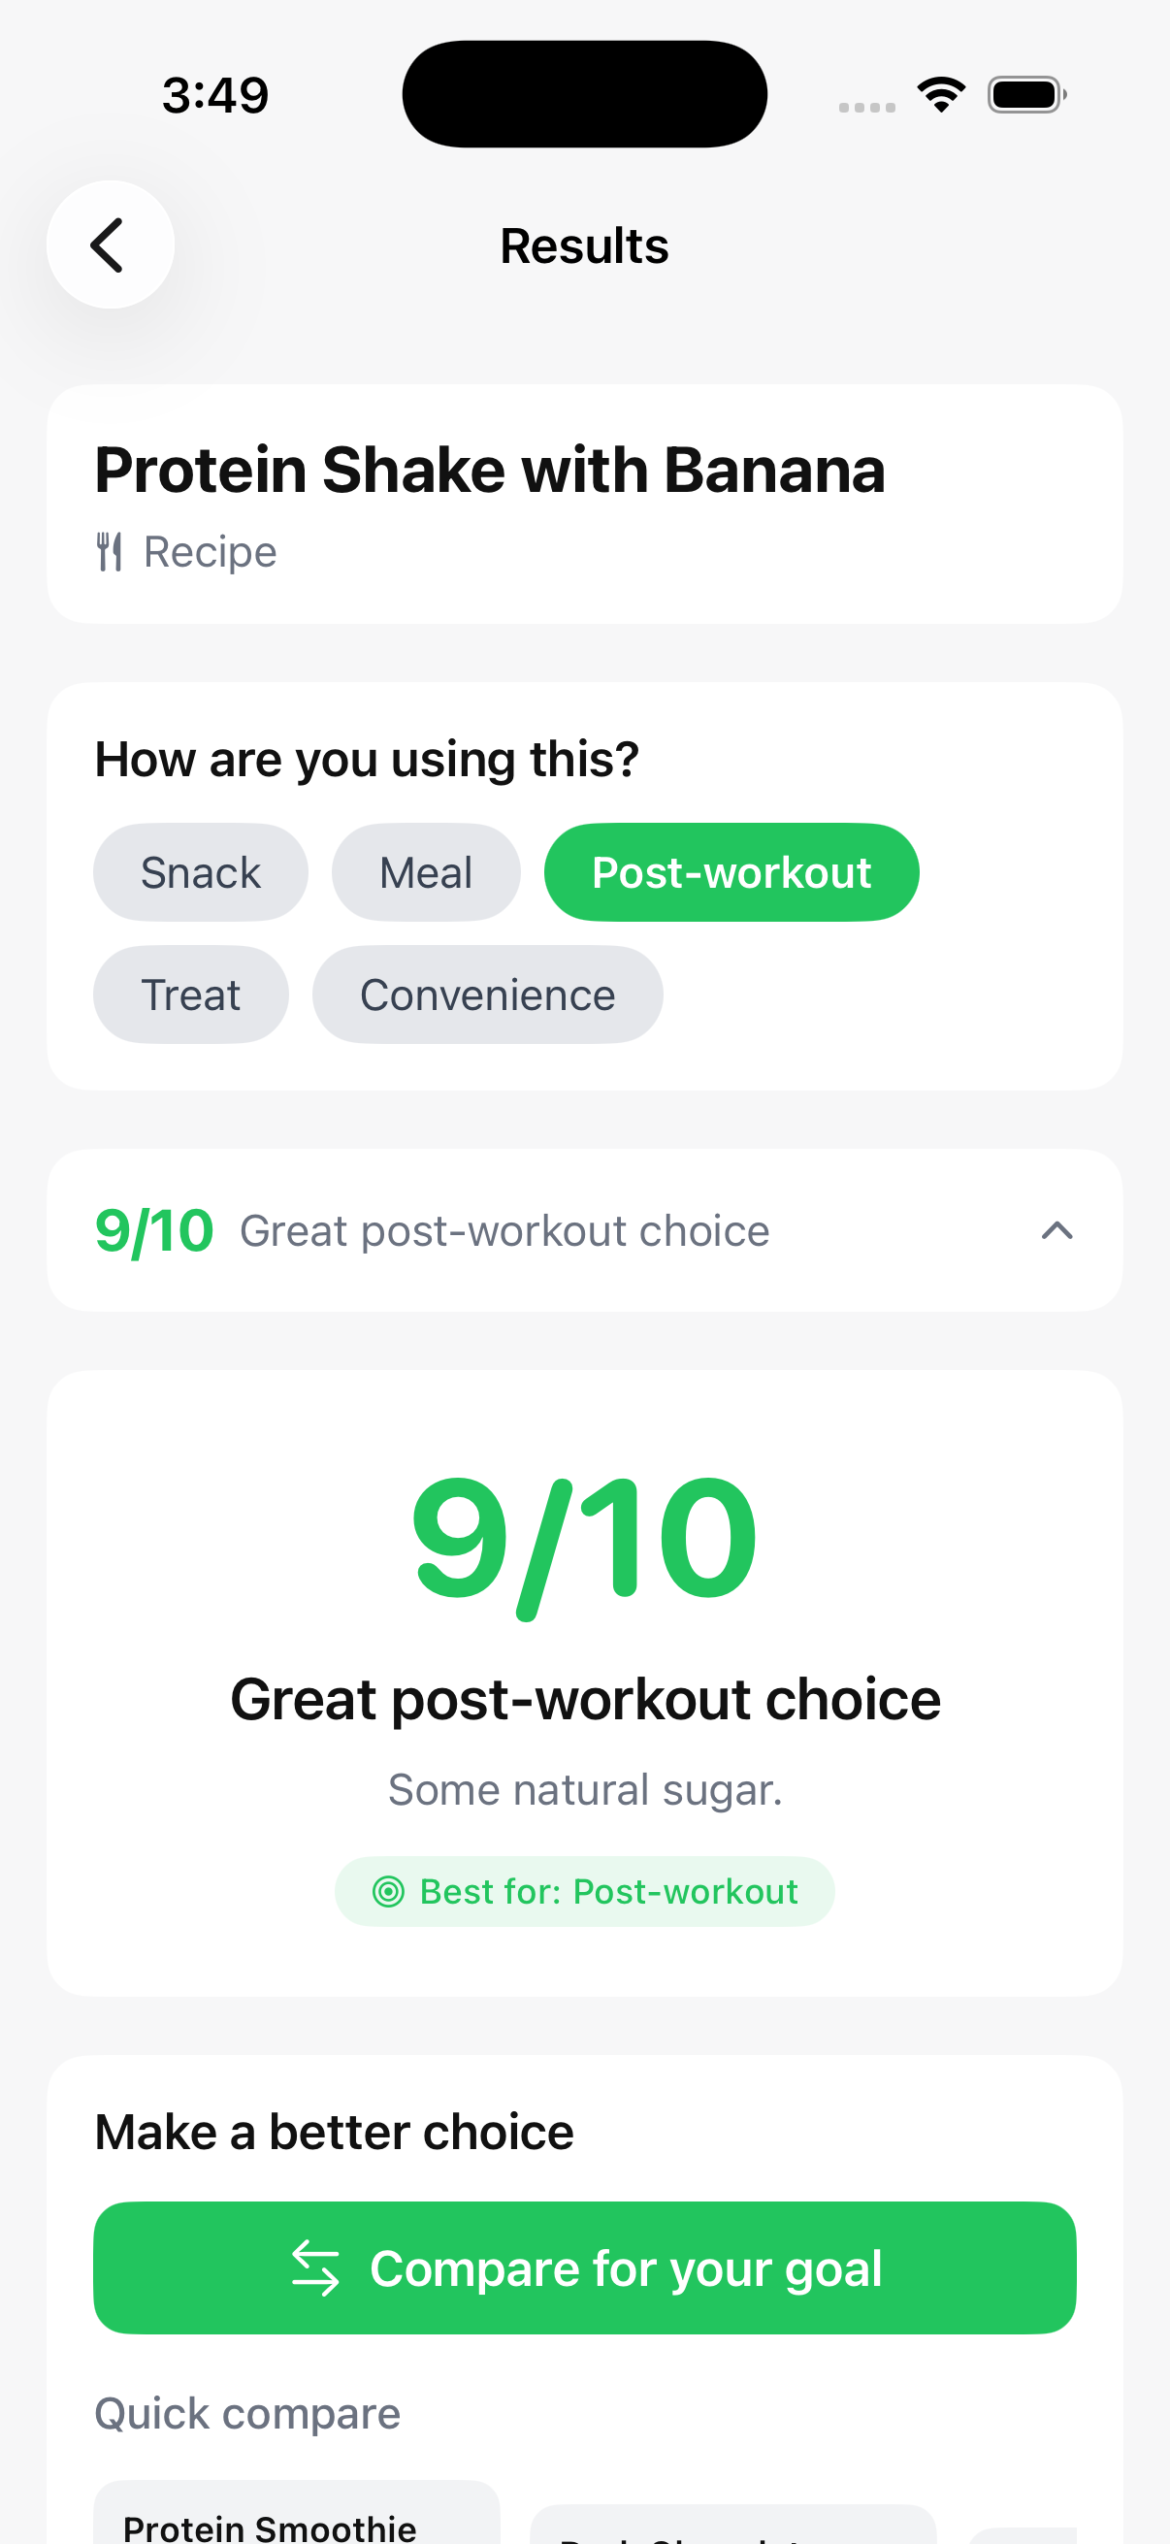1170x2544 pixels.
Task: Select the Snack usage chip
Action: click(x=201, y=871)
